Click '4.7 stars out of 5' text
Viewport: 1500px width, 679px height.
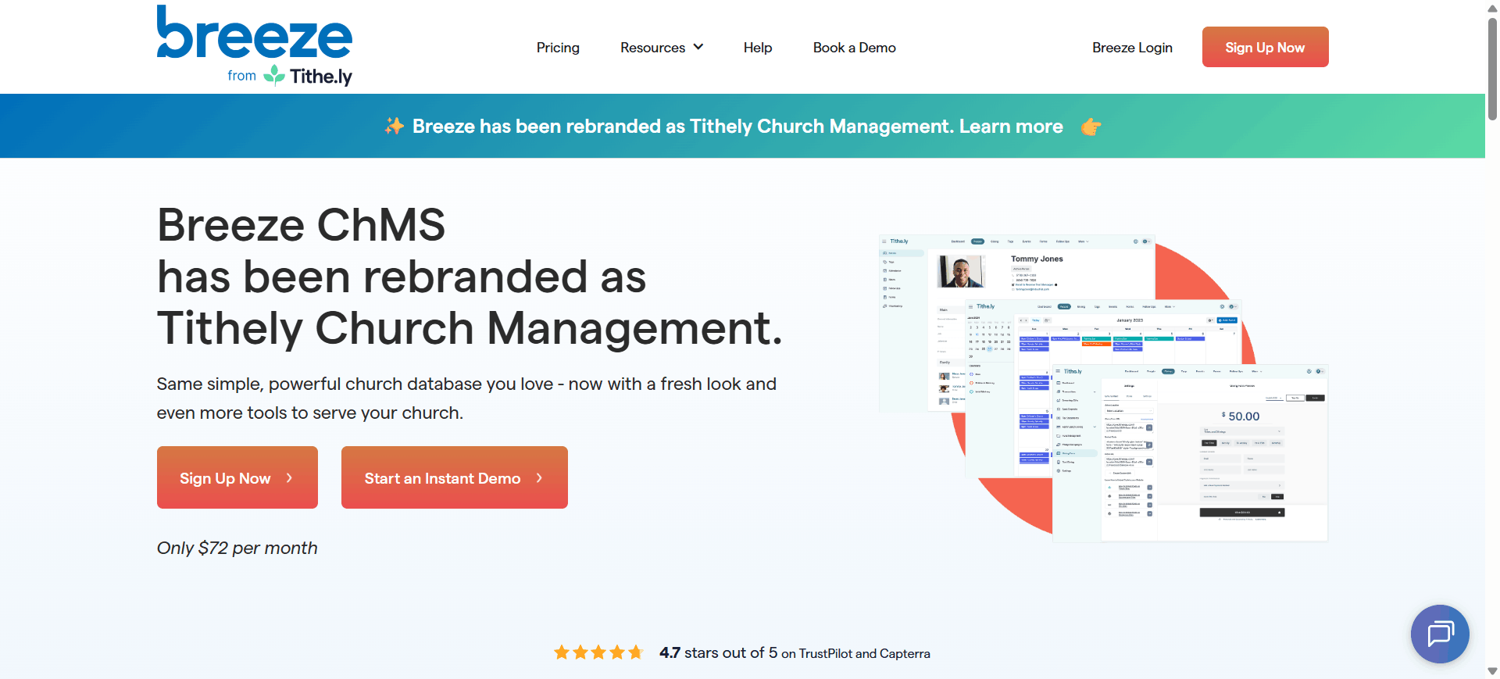(718, 652)
